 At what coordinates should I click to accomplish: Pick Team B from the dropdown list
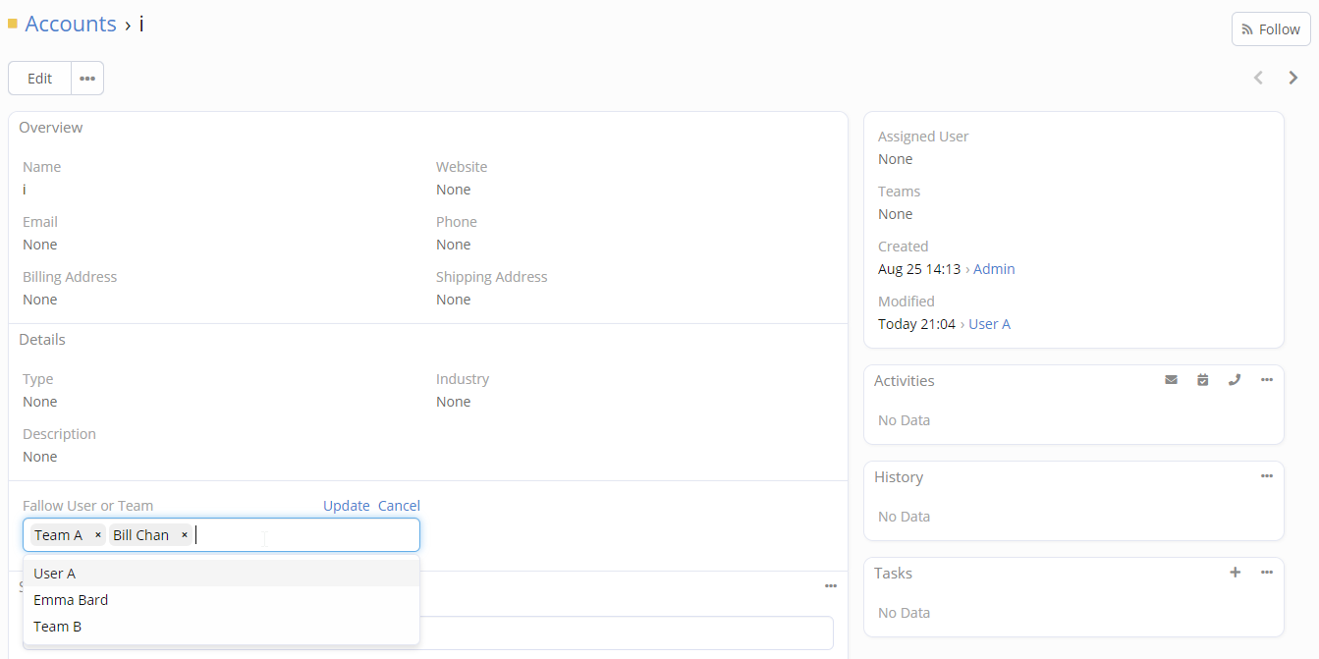(57, 627)
